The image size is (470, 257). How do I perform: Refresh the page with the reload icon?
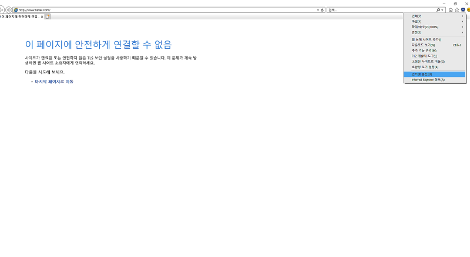coord(322,10)
